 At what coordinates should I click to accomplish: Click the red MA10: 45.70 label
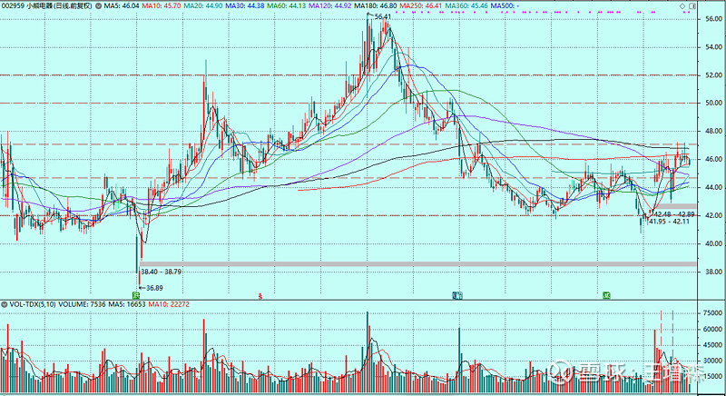162,6
